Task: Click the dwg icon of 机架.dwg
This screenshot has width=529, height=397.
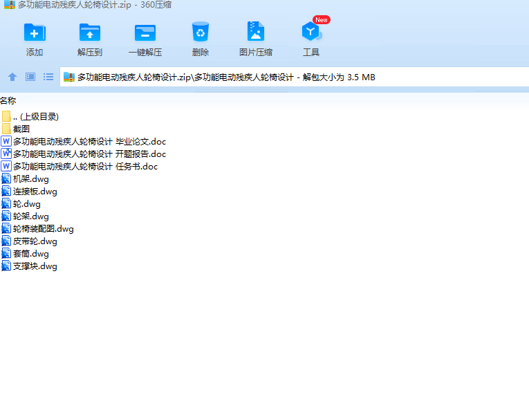Action: tap(6, 178)
